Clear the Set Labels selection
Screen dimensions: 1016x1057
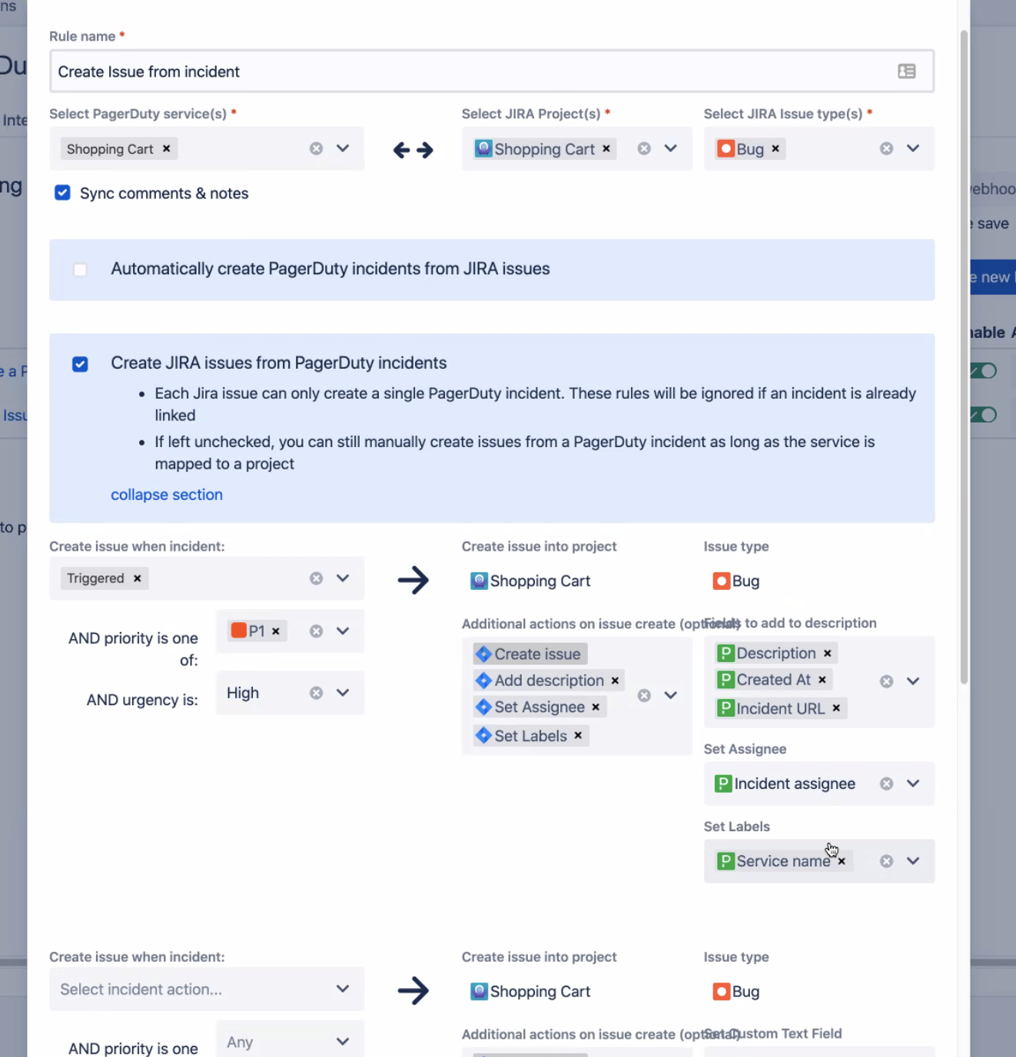point(886,861)
